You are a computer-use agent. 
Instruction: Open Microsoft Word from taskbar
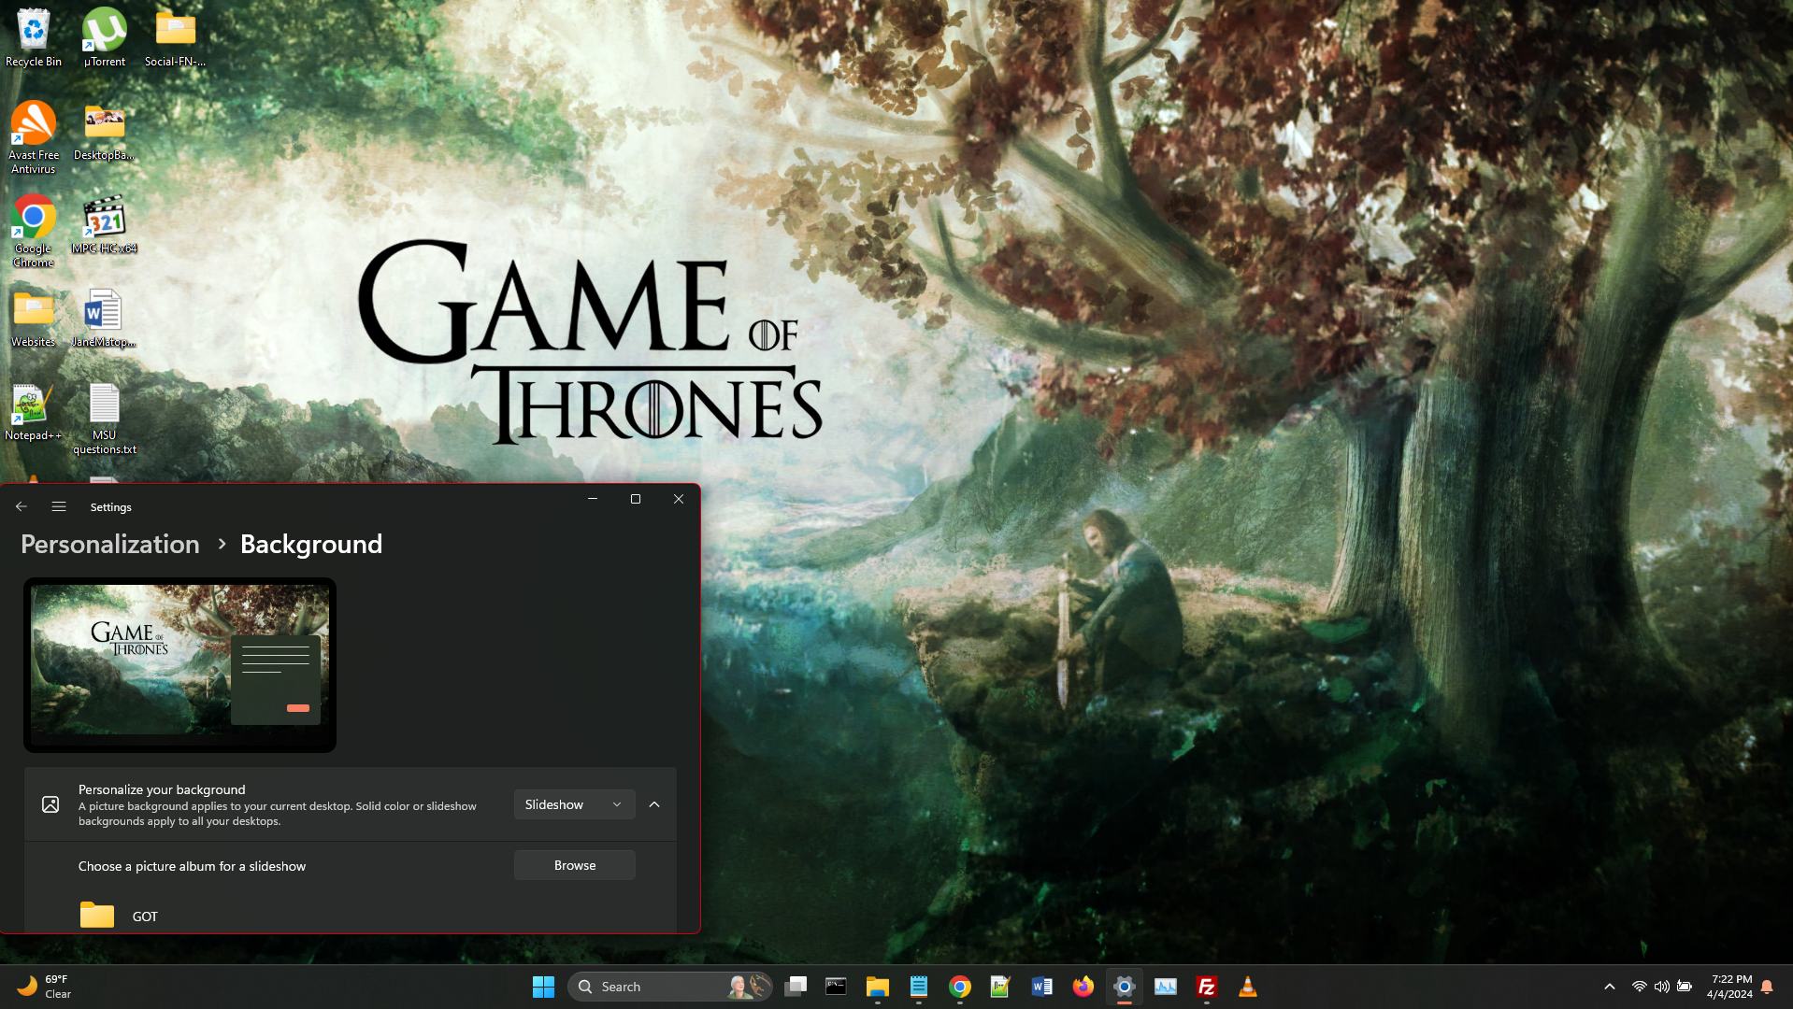[x=1041, y=987]
